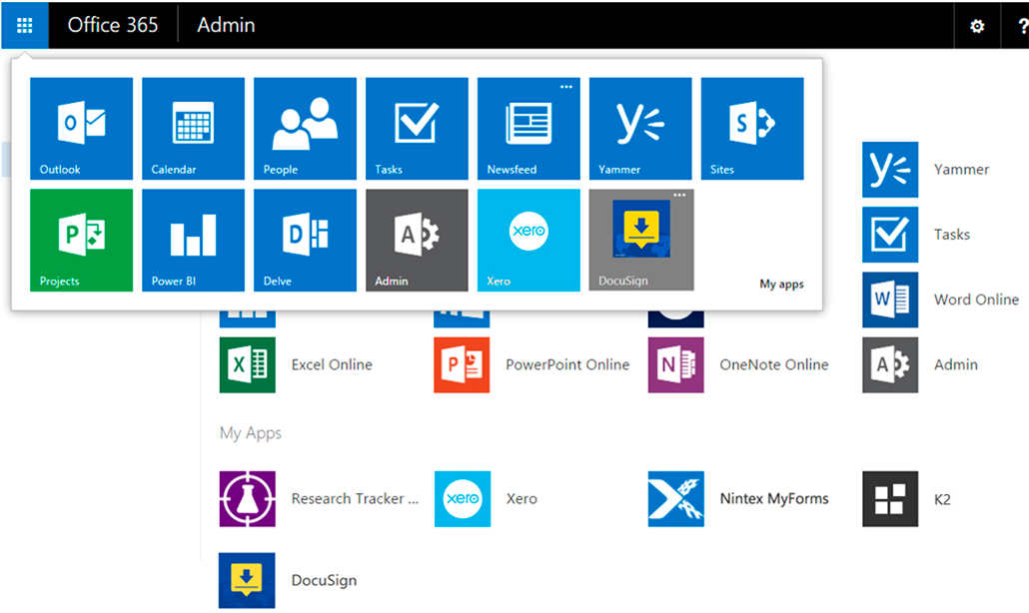Click Office 365 header title
The height and width of the screenshot is (613, 1029).
click(x=113, y=25)
